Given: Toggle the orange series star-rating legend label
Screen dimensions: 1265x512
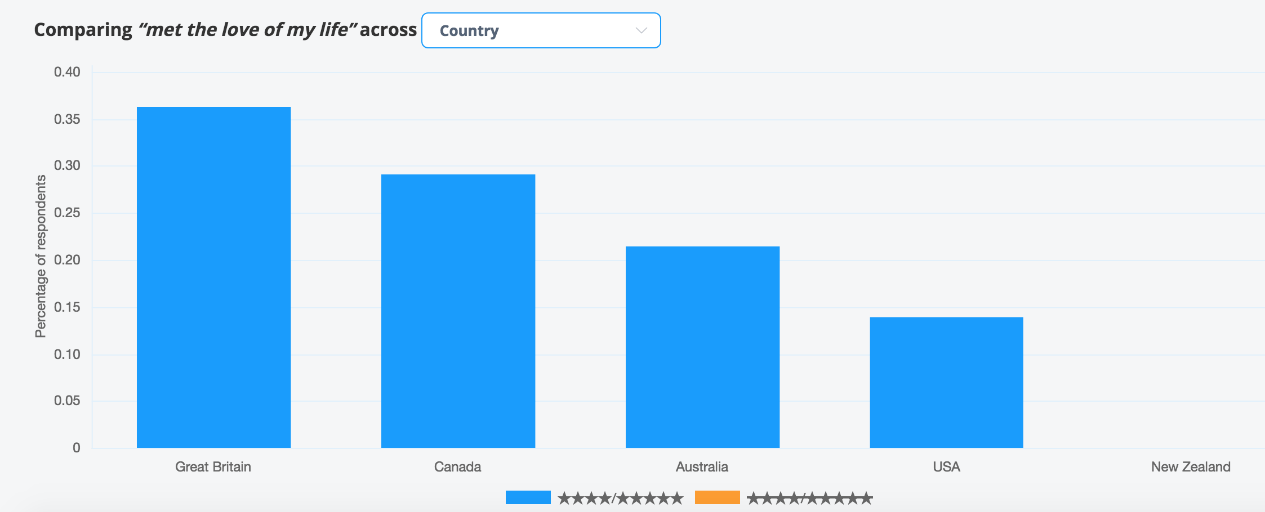Looking at the screenshot, I should coord(810,498).
